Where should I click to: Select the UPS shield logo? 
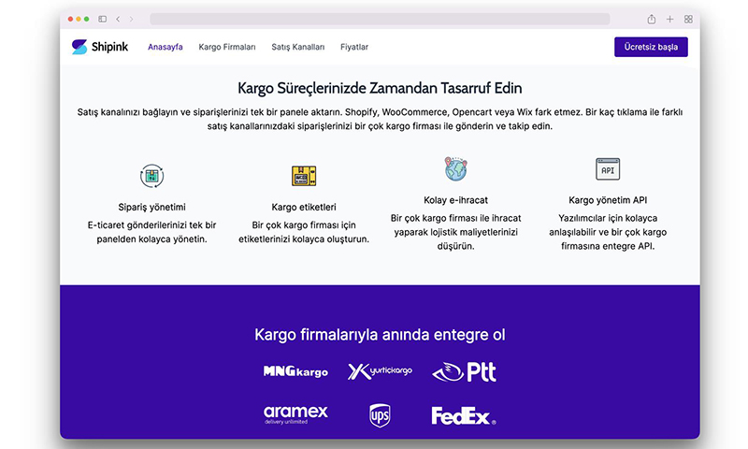(380, 415)
